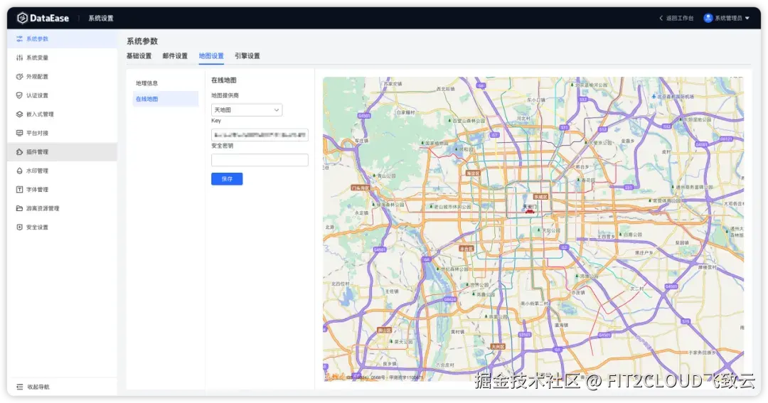
Task: Click the 大兴区 label on the map
Action: 497,347
